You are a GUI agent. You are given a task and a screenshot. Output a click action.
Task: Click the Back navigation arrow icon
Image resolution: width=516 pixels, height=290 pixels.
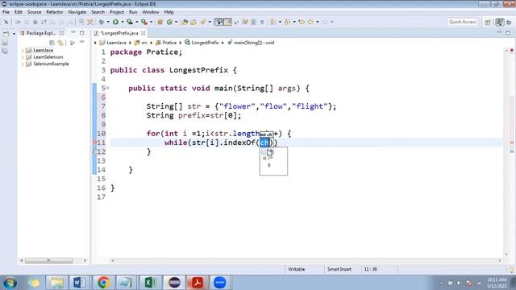pyautogui.click(x=310, y=22)
